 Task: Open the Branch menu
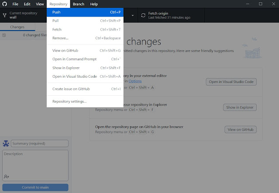[x=79, y=4]
